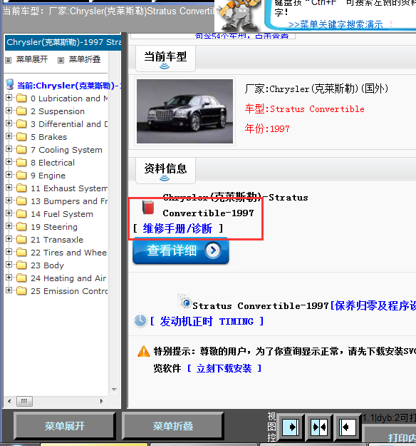Select the 5 Brakes tree item text

coord(49,137)
